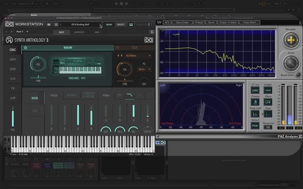Switch to the EDIT tab

(x=62, y=32)
